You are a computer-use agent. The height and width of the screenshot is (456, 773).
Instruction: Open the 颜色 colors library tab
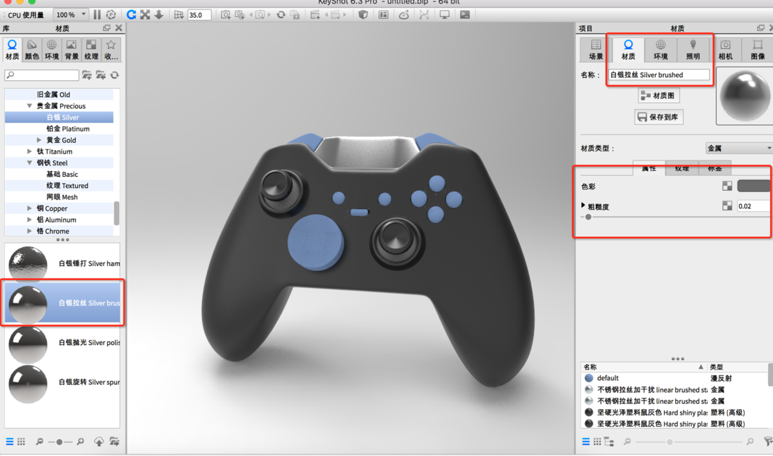[32, 50]
